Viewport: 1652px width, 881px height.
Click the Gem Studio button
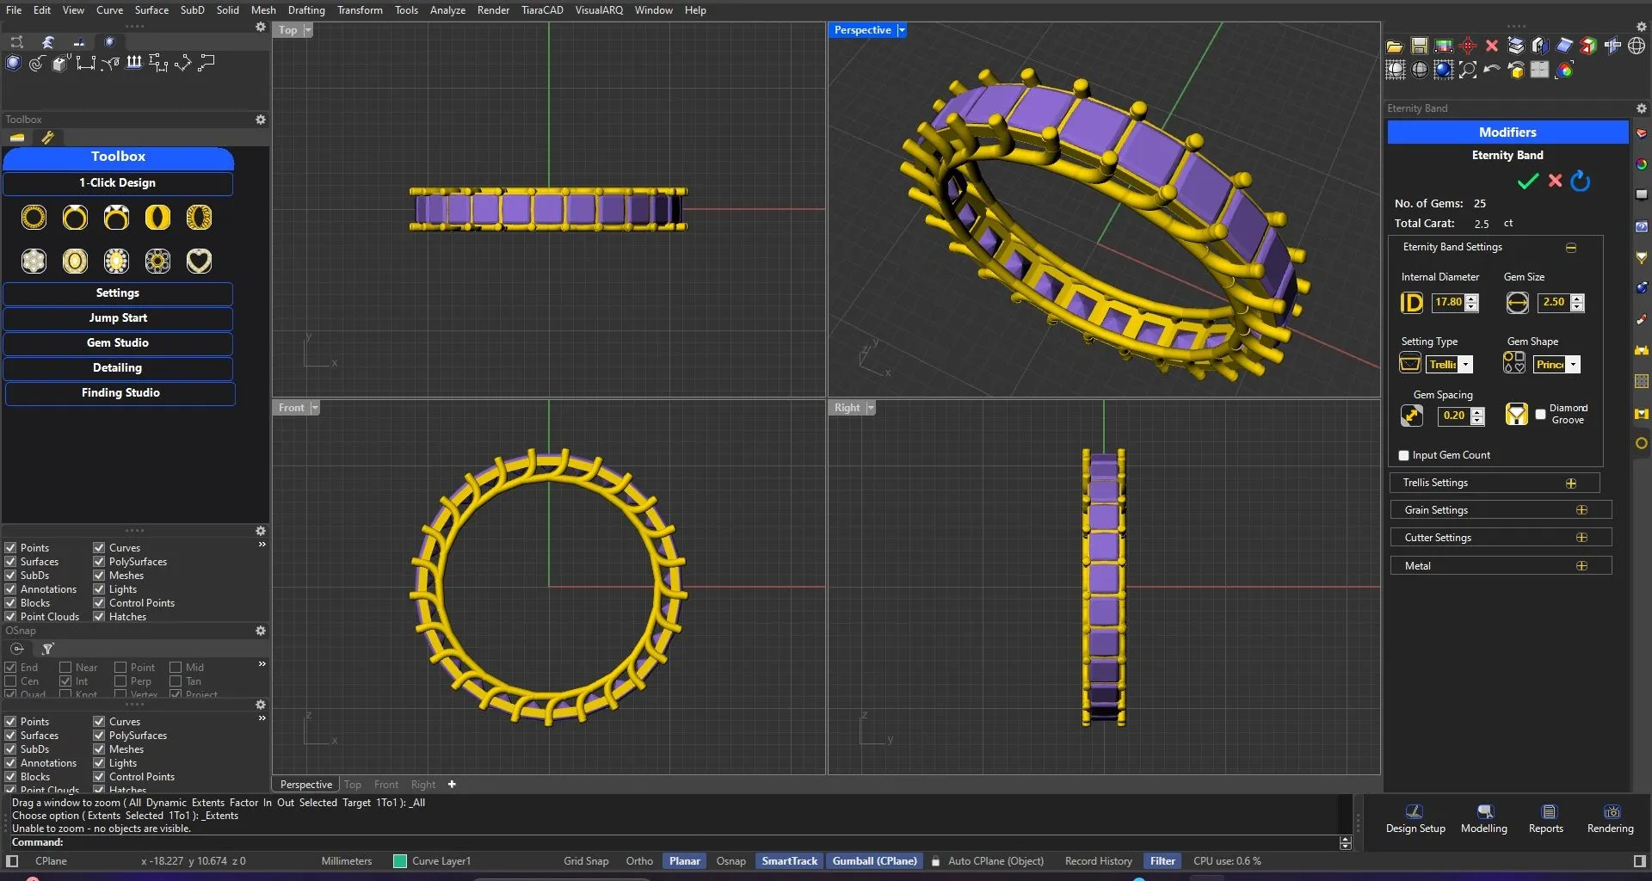(118, 342)
